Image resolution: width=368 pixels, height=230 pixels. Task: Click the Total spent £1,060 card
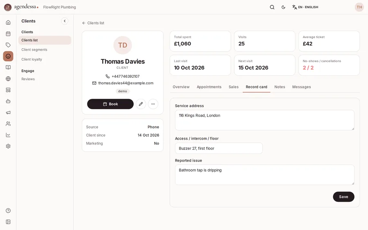click(200, 41)
